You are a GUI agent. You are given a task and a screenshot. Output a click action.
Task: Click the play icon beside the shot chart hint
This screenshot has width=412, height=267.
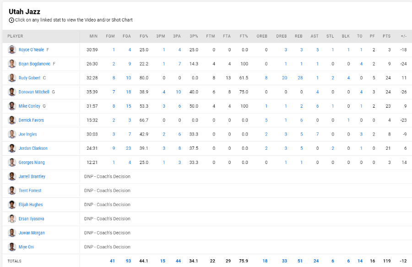(x=11, y=20)
